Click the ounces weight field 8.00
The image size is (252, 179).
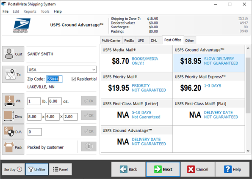coord(55,101)
